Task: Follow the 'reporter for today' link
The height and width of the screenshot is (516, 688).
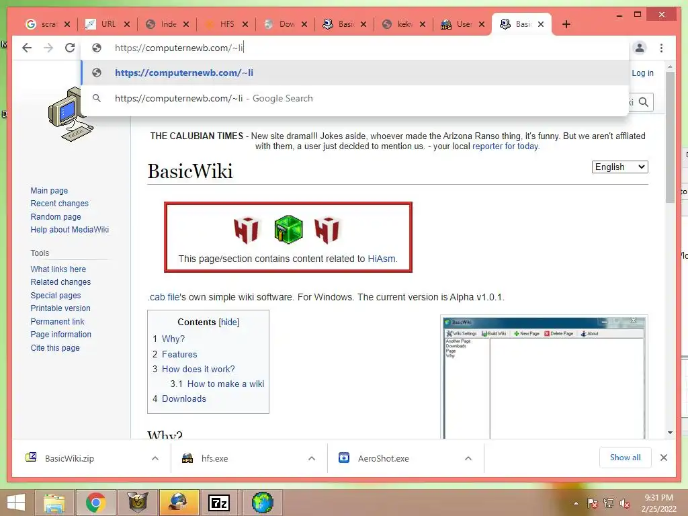Action: pyautogui.click(x=505, y=146)
